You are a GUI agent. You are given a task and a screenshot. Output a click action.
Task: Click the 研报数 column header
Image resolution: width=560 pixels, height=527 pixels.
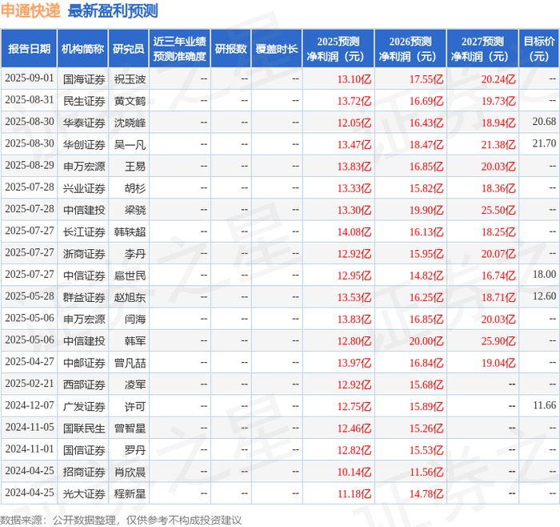click(230, 49)
